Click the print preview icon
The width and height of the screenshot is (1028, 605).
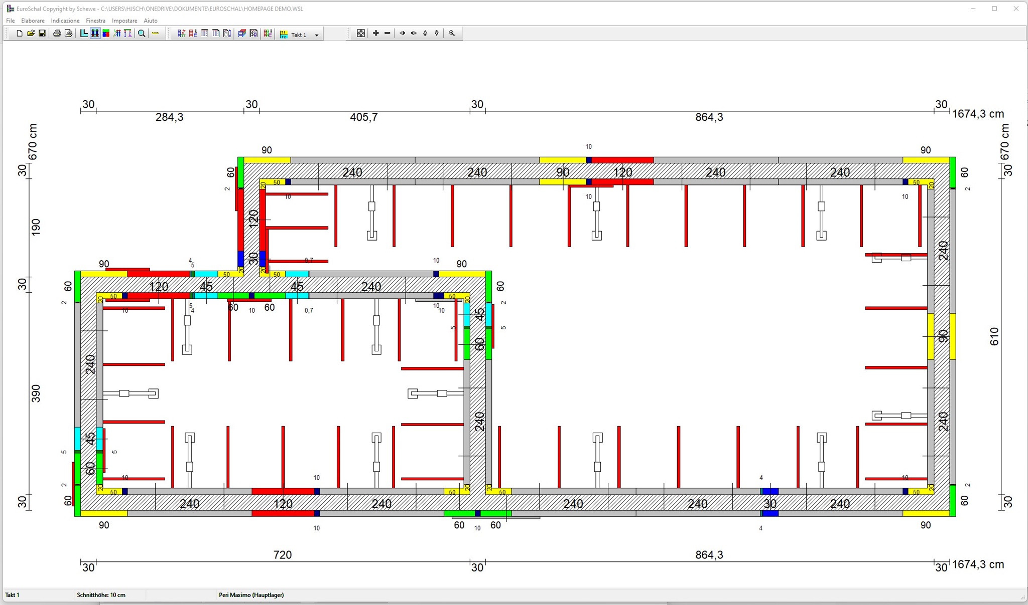point(69,34)
